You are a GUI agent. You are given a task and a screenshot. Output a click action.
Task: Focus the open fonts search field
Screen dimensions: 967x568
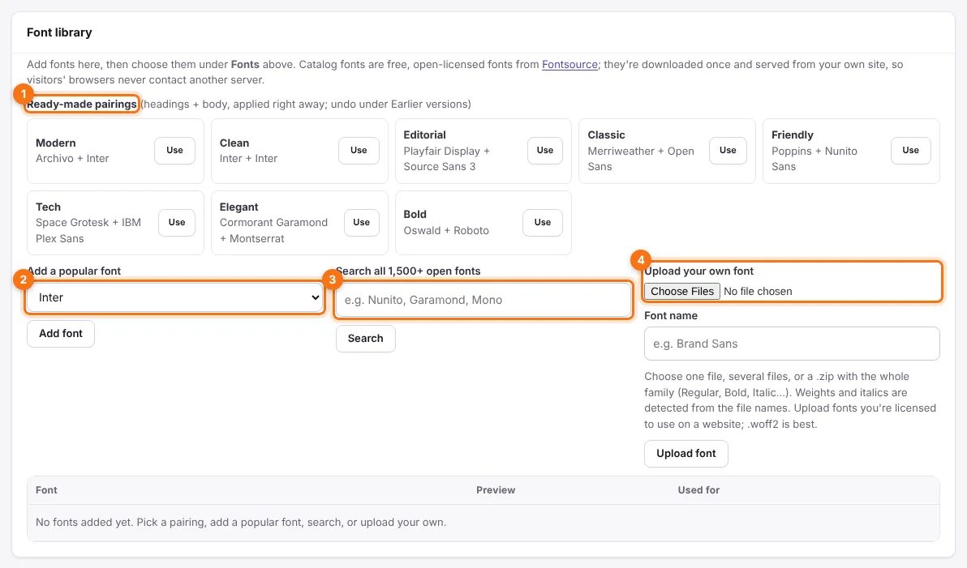pos(483,300)
